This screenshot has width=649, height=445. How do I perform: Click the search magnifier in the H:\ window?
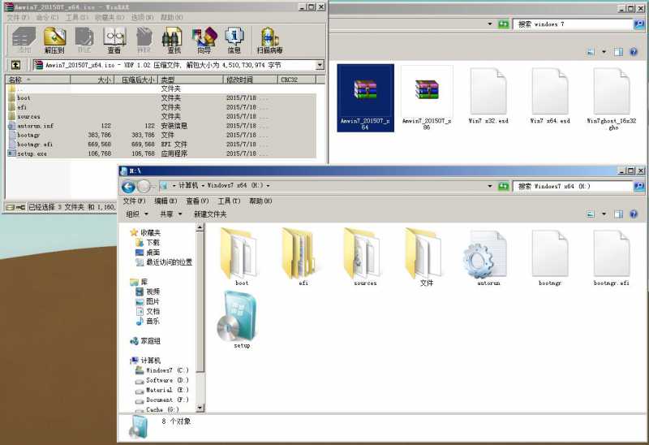click(638, 186)
